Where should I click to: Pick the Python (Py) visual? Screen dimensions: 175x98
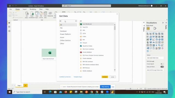[159, 45]
